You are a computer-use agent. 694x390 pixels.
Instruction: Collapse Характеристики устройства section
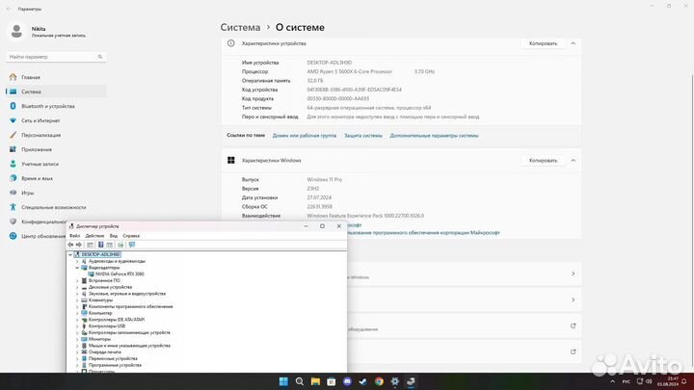[x=574, y=43]
